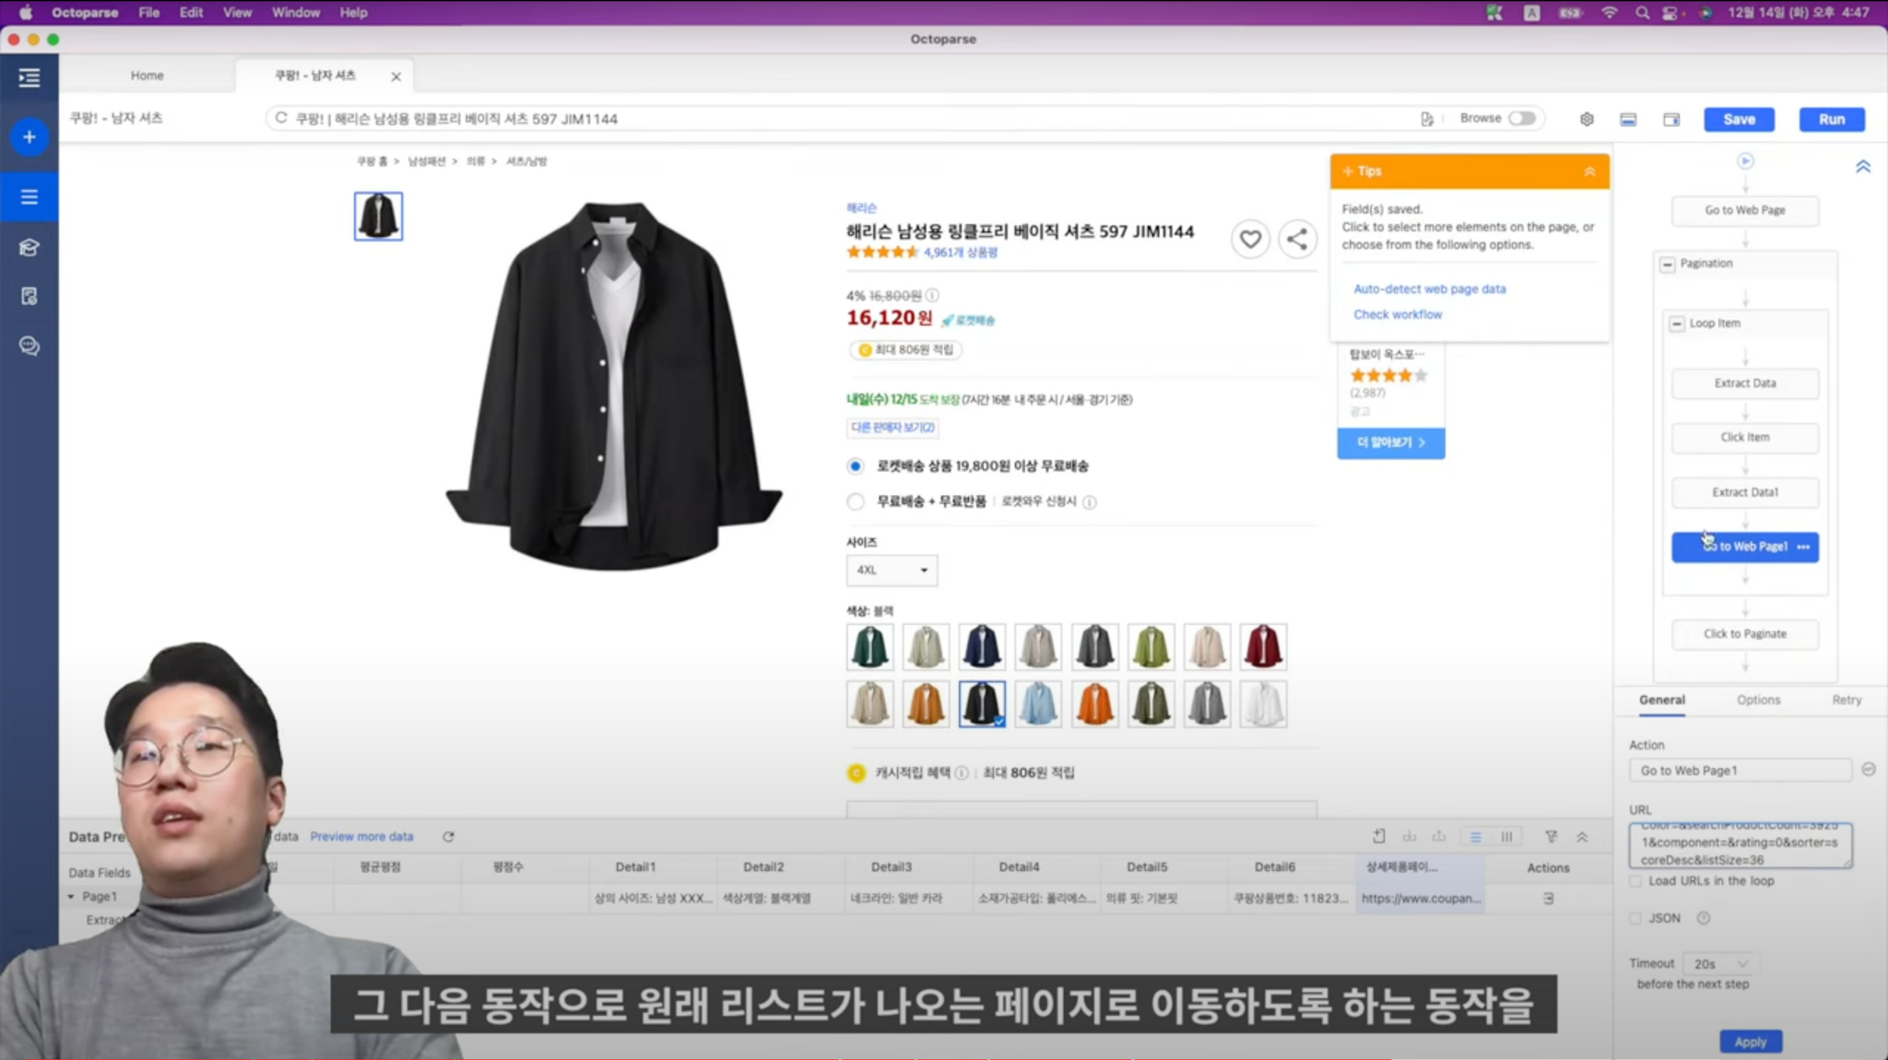1888x1060 pixels.
Task: Click Auto-detect web page data link
Action: click(1429, 289)
